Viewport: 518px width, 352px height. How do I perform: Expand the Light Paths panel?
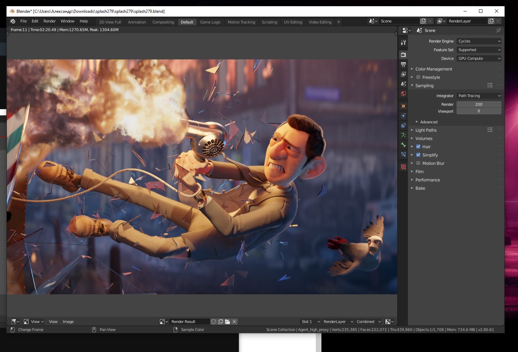426,130
